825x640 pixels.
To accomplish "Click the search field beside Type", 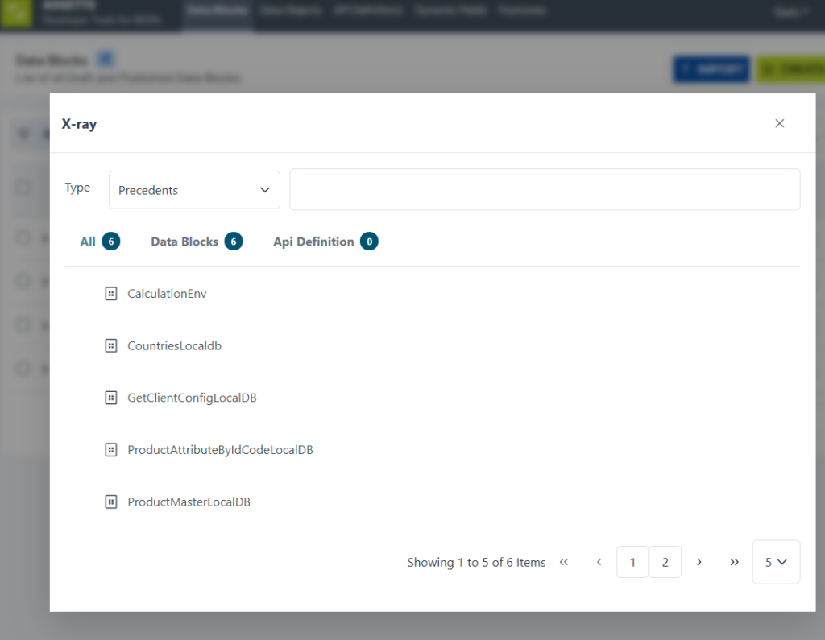I will pos(545,189).
